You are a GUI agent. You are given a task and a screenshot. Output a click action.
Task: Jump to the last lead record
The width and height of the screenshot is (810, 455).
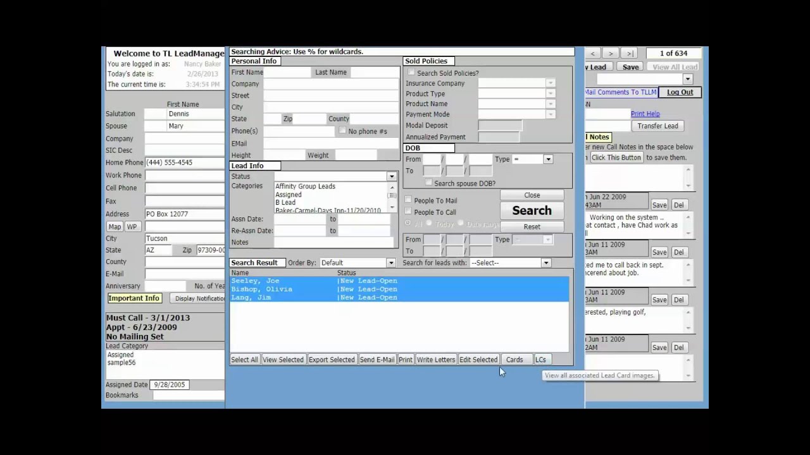(630, 54)
